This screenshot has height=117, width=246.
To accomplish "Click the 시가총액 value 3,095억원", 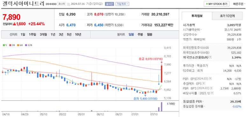I will point(234,25).
